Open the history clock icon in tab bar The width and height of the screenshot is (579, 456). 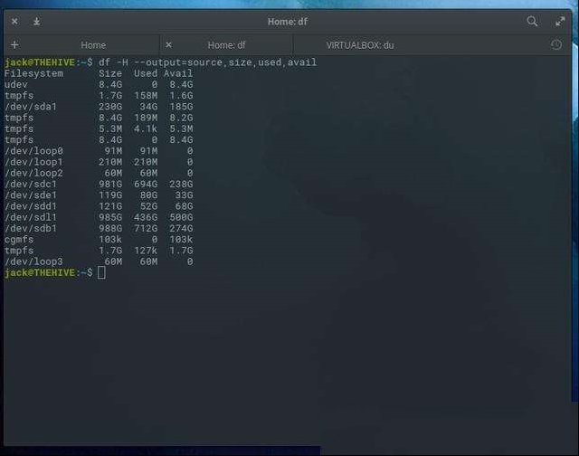tap(556, 45)
